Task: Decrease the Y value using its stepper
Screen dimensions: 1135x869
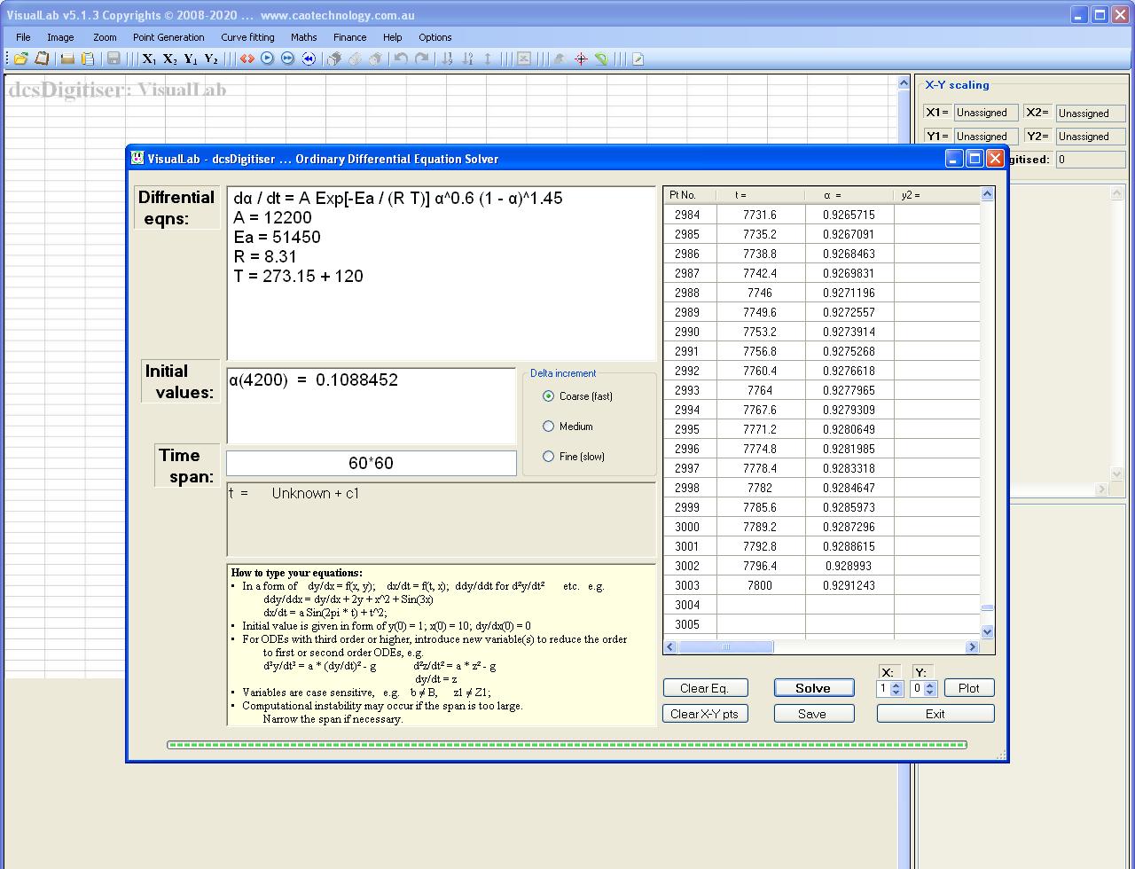Action: pos(930,693)
